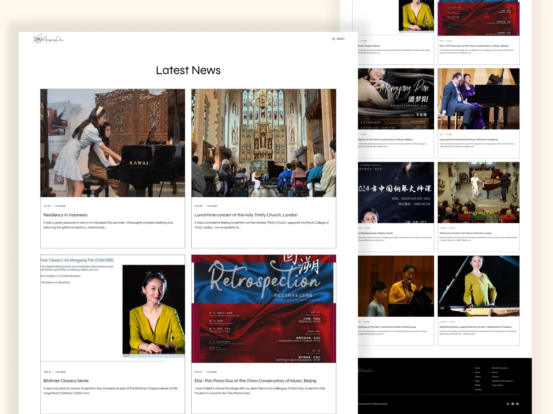The height and width of the screenshot is (414, 553).
Task: Click the Mengyang Pan masterclass poster in the back window
Action: [396, 99]
